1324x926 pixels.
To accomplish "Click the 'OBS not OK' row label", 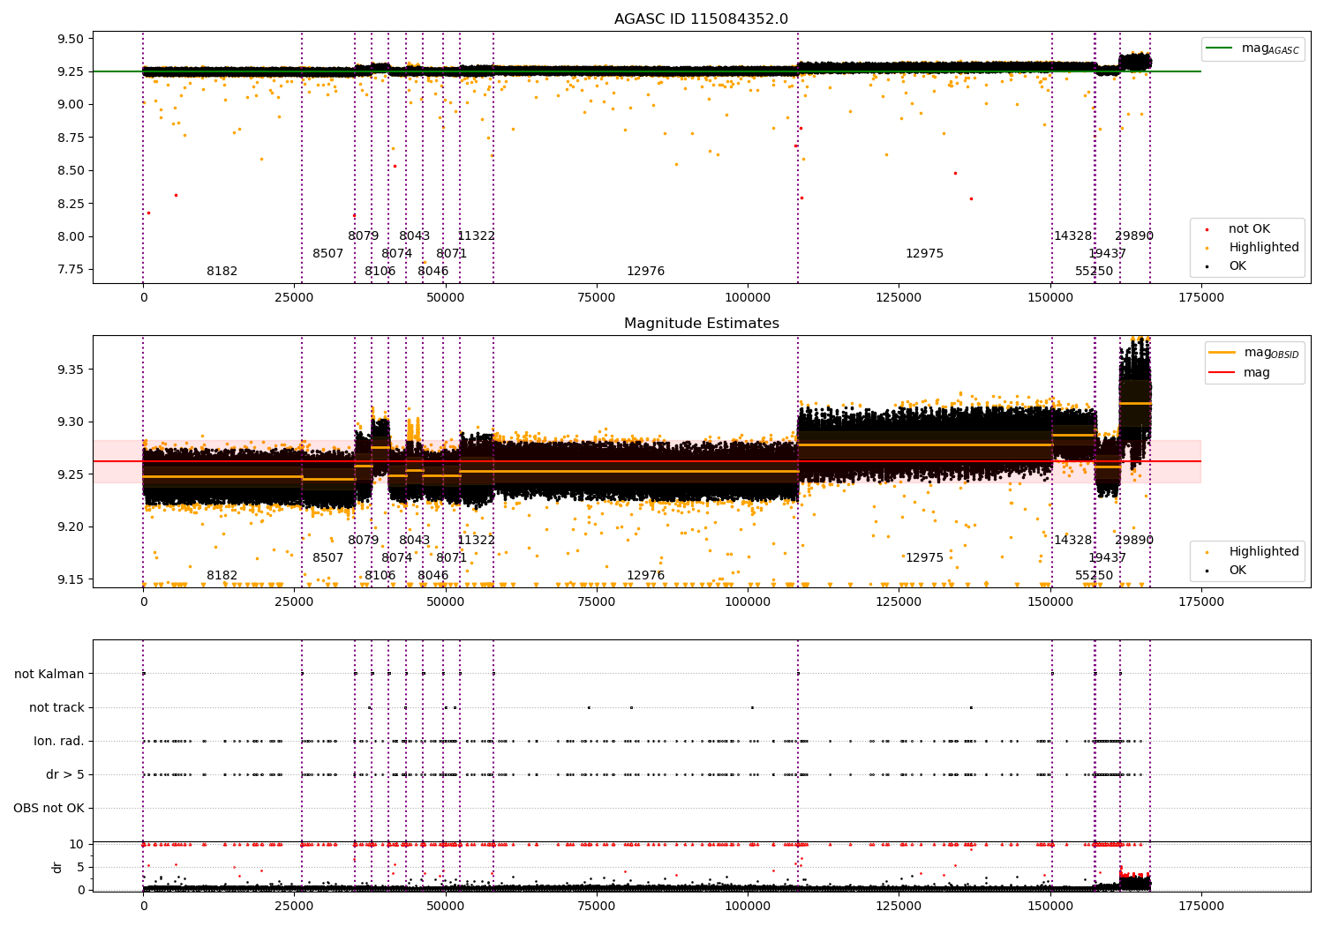I will click(49, 808).
